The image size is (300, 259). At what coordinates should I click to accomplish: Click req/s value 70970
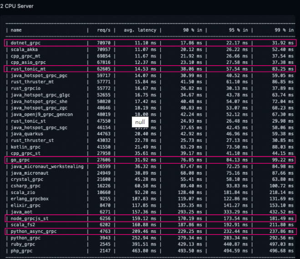tap(104, 43)
